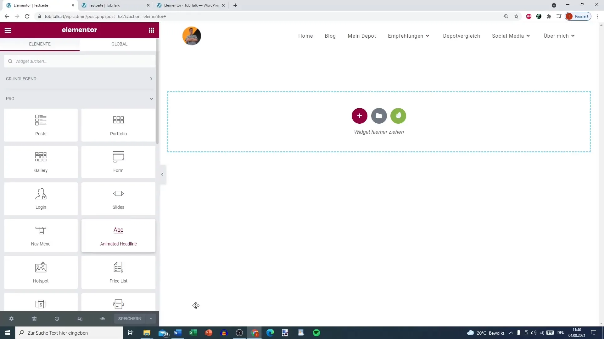The height and width of the screenshot is (339, 604).
Task: Select the Login widget
Action: [41, 199]
